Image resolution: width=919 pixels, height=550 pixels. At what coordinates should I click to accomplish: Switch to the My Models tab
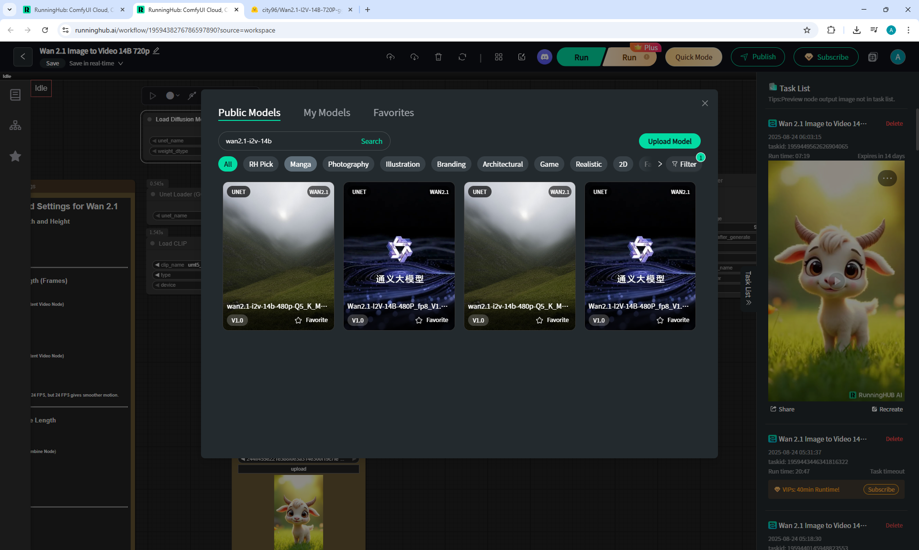[326, 113]
